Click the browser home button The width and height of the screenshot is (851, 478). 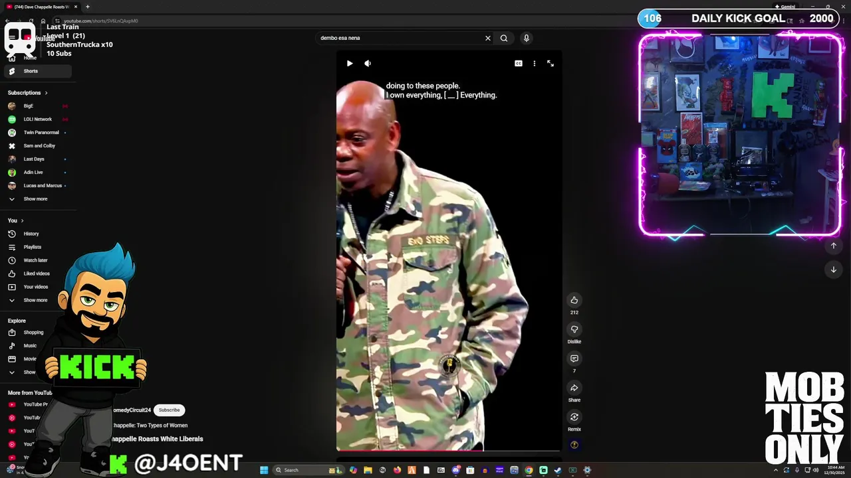coord(43,21)
